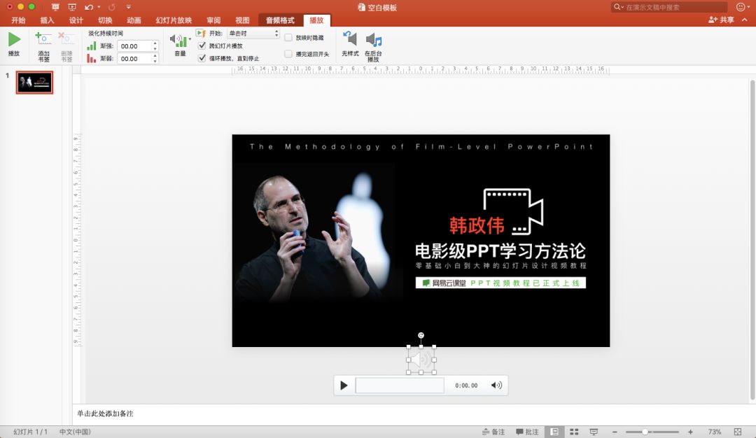The width and height of the screenshot is (756, 438).
Task: Open the Audio Format ribbon tab
Action: (280, 20)
